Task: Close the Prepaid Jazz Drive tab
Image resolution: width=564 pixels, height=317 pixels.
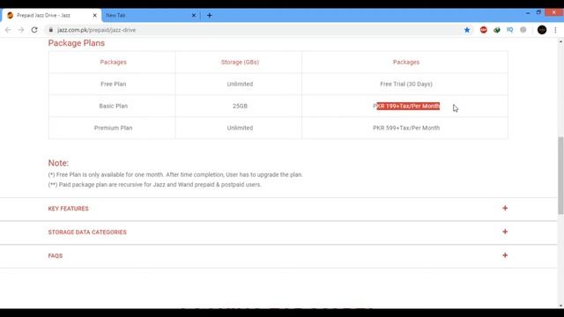Action: coord(94,16)
